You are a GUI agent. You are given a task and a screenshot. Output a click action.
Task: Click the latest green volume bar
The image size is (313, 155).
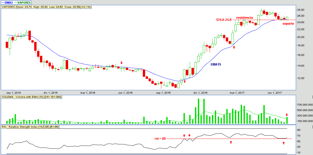click(x=287, y=120)
